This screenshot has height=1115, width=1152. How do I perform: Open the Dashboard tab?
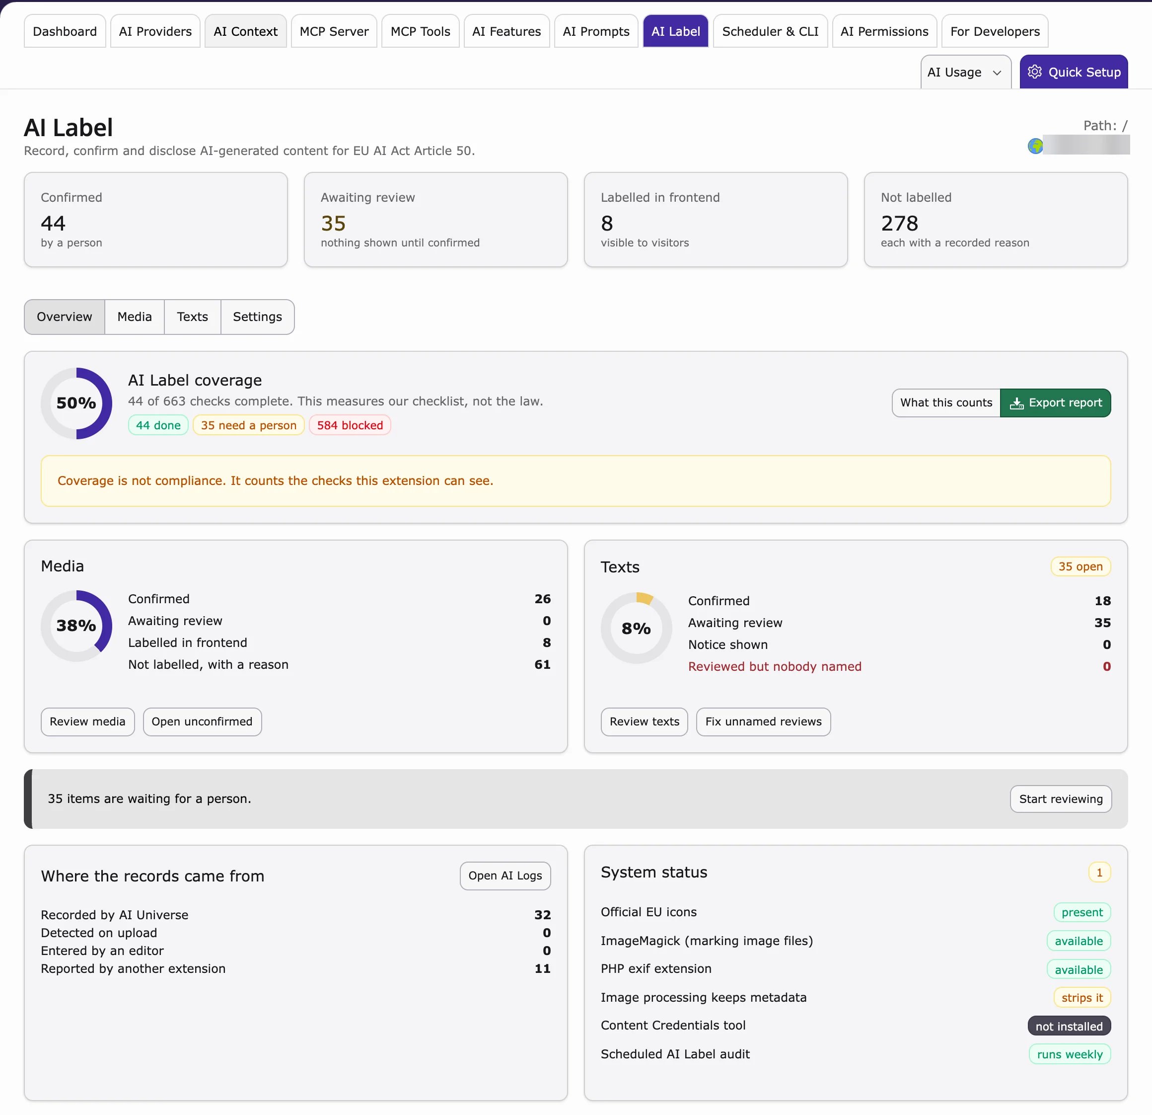click(65, 31)
